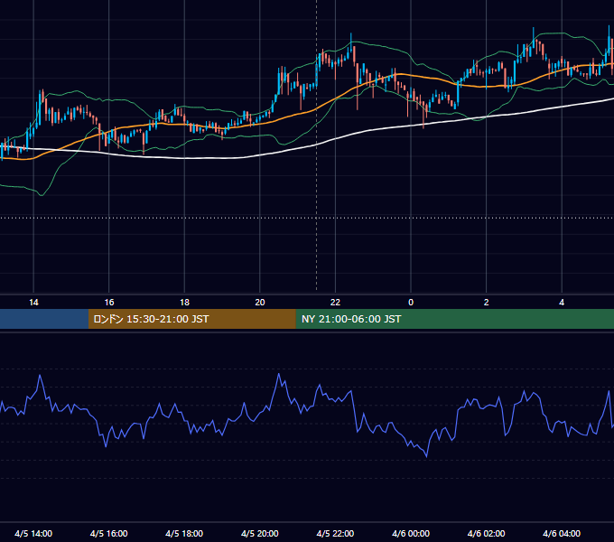
Task: Click the 4/5 22:00 label on oscillator axis
Action: [335, 533]
